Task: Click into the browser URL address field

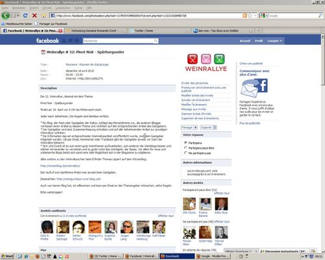Action: point(146,16)
